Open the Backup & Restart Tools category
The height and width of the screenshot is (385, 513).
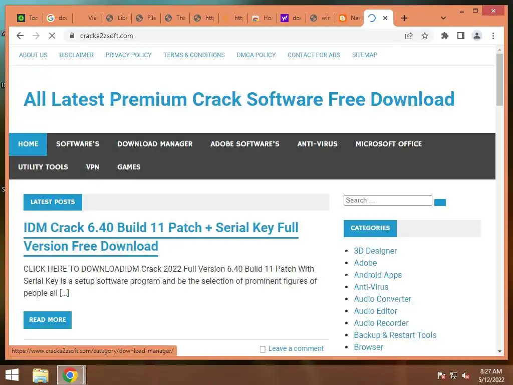[395, 335]
